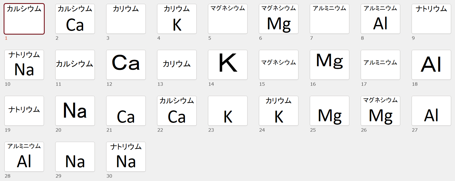Select slide 10 with ナトリウム and Na
This screenshot has width=455, height=181.
pyautogui.click(x=24, y=65)
